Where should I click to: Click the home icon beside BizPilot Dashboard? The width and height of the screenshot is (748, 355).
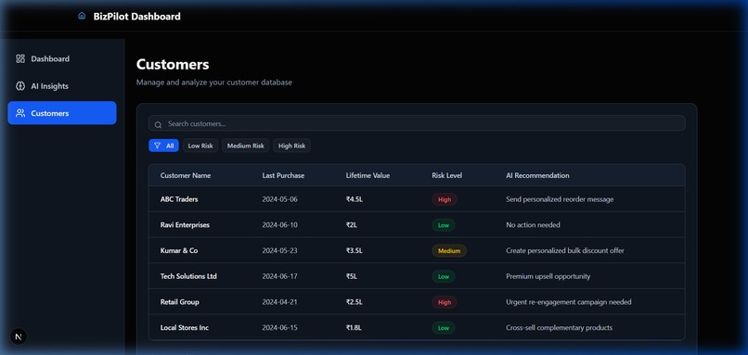[82, 16]
